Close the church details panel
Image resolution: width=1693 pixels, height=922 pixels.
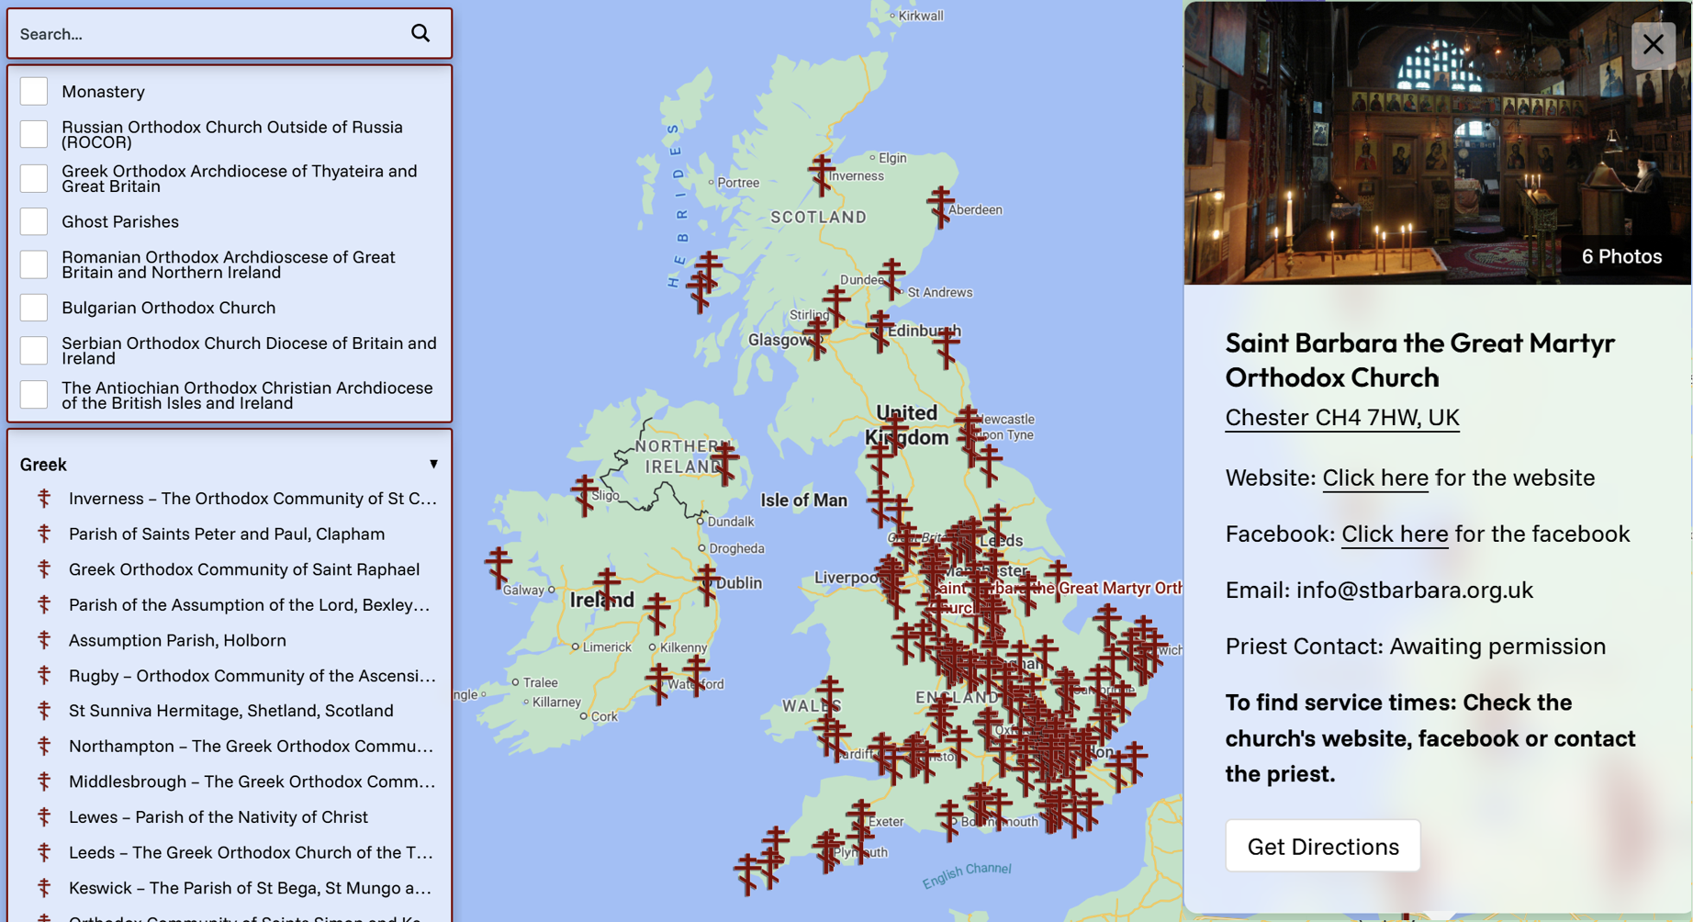[x=1653, y=45]
